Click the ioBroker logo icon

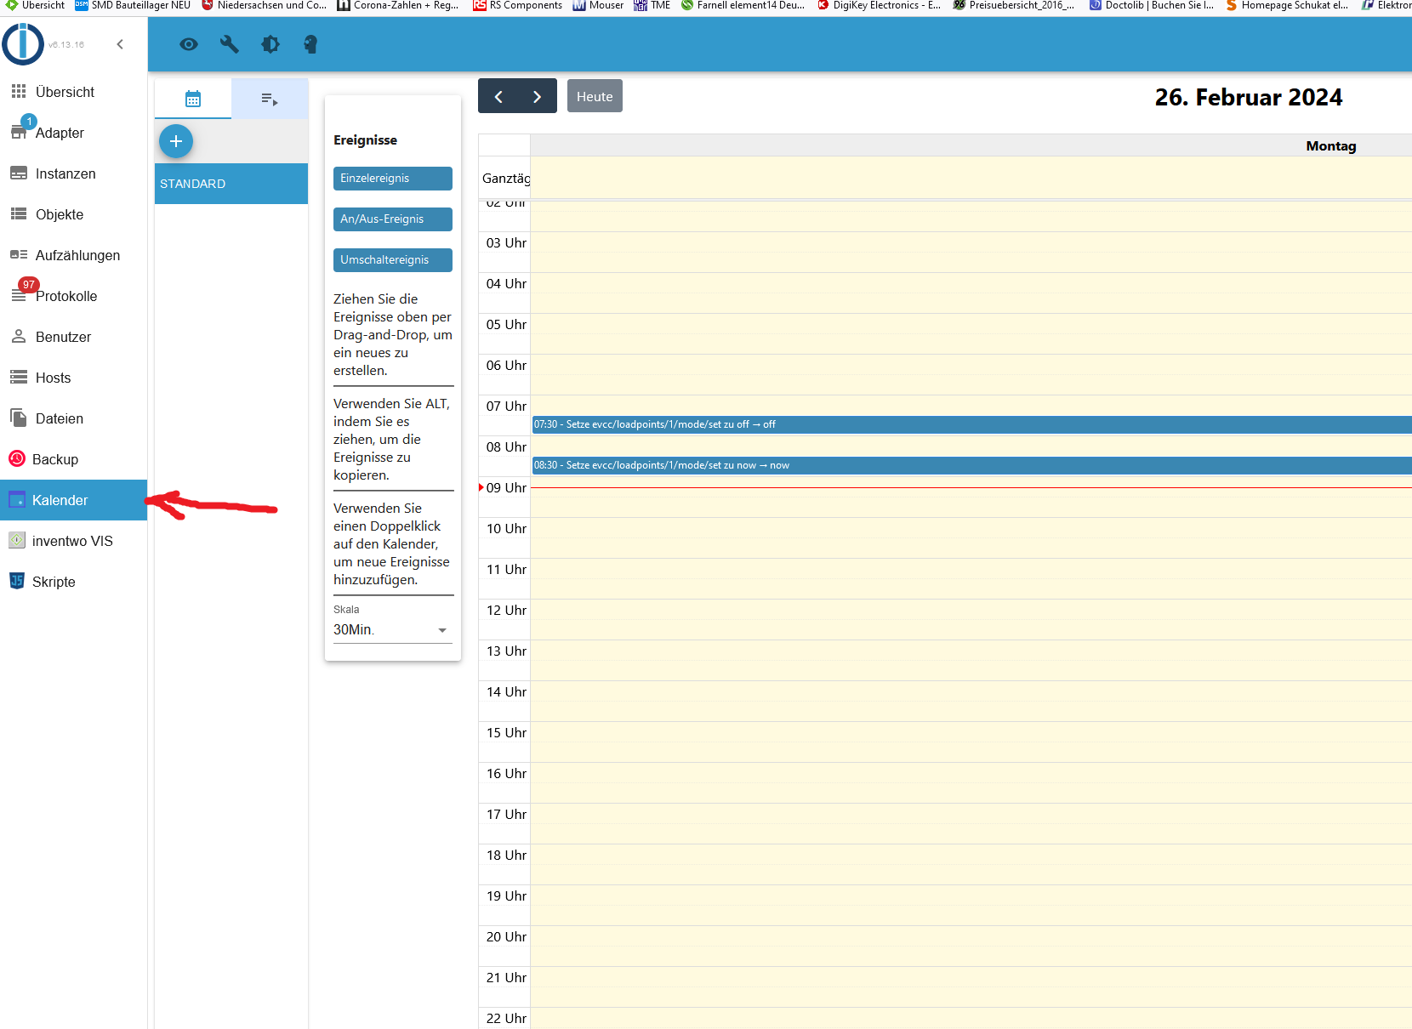click(23, 44)
